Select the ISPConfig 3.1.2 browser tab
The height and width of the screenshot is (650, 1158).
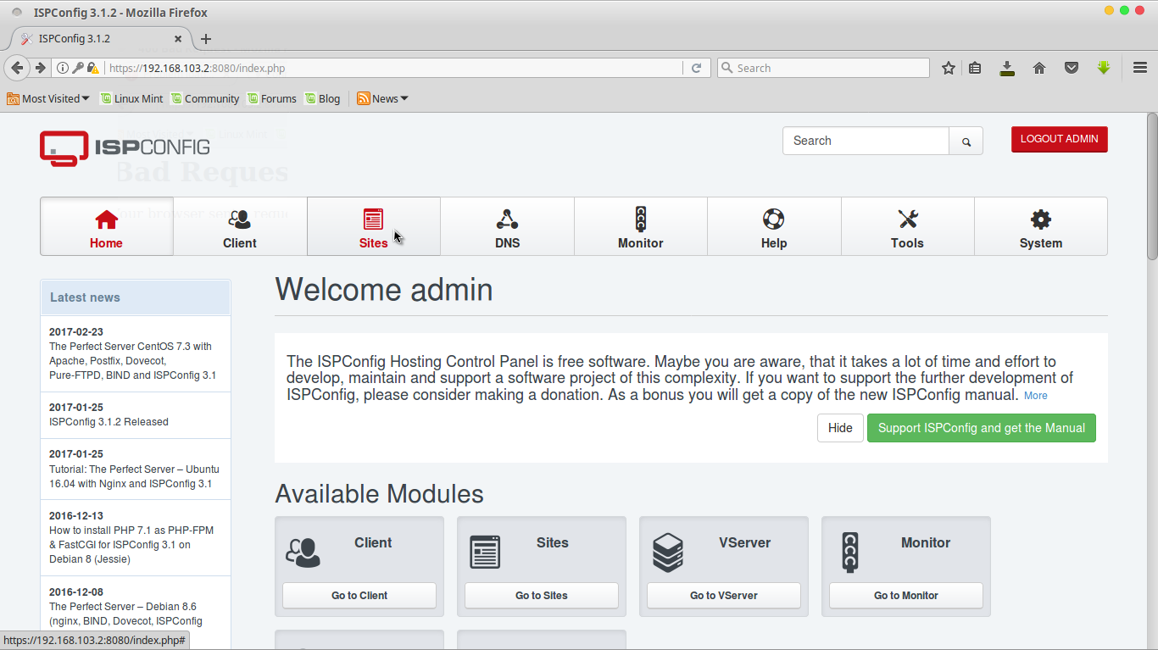tap(99, 39)
